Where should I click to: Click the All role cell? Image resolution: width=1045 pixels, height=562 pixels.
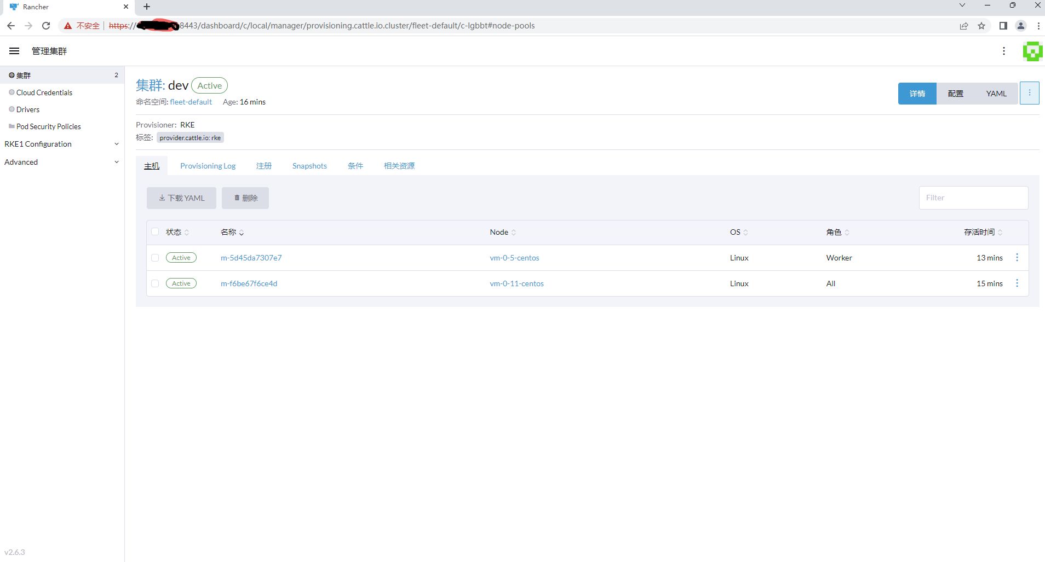pyautogui.click(x=831, y=283)
